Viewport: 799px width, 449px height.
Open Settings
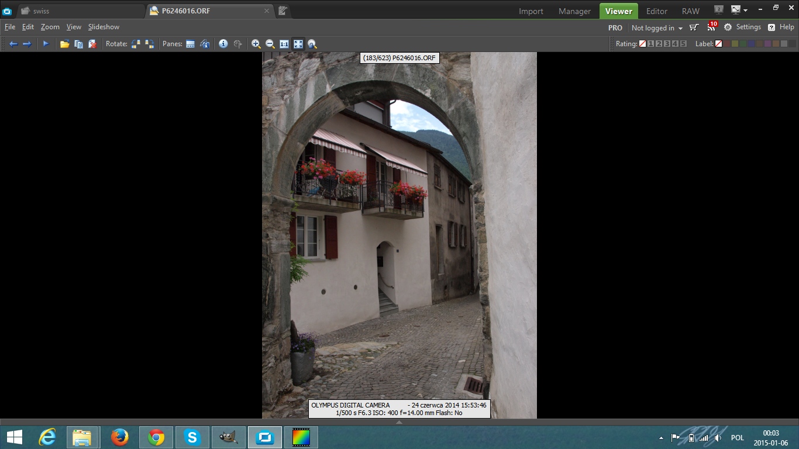pyautogui.click(x=743, y=27)
